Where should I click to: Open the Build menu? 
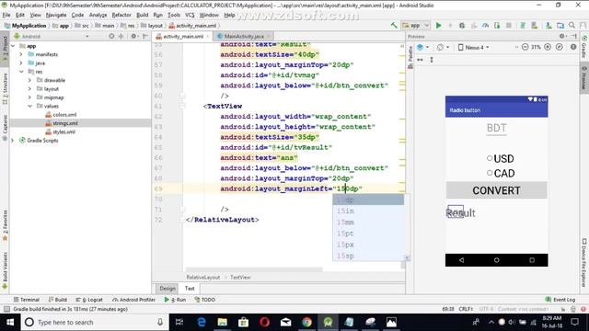click(x=142, y=15)
